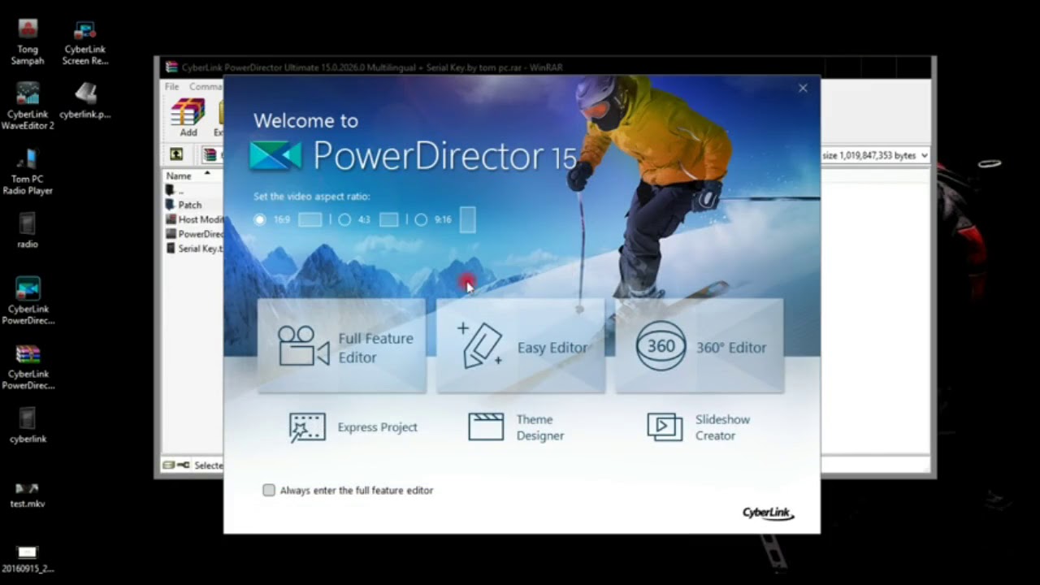This screenshot has width=1040, height=585.
Task: Open the 360° Editor
Action: [700, 346]
